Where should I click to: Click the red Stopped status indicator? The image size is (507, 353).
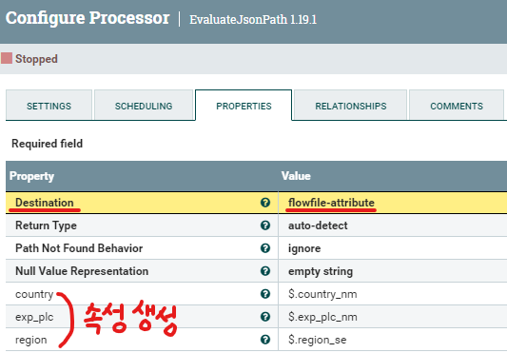click(x=7, y=58)
